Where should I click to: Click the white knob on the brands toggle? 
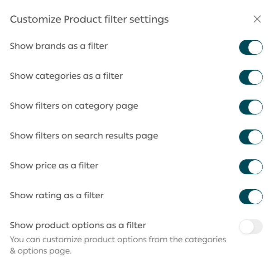tap(256, 47)
